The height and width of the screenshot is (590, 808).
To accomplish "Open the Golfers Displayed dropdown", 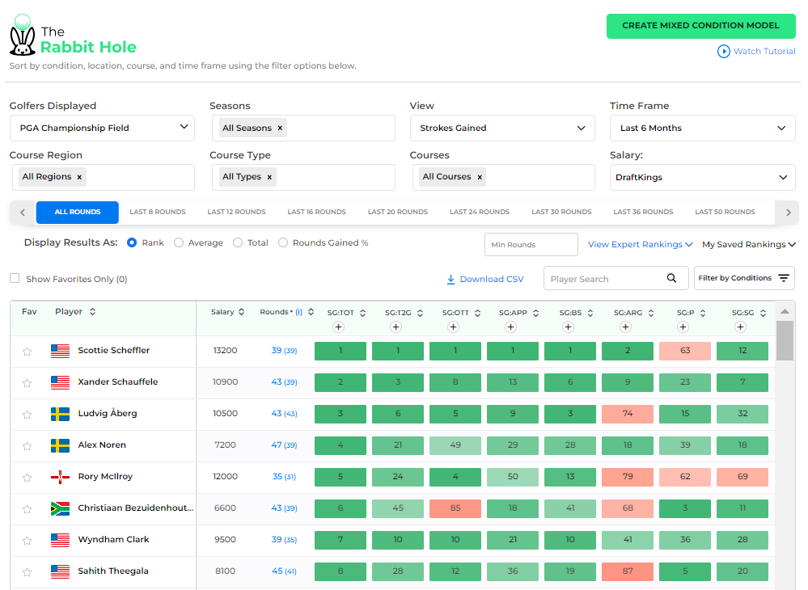I will coord(102,128).
